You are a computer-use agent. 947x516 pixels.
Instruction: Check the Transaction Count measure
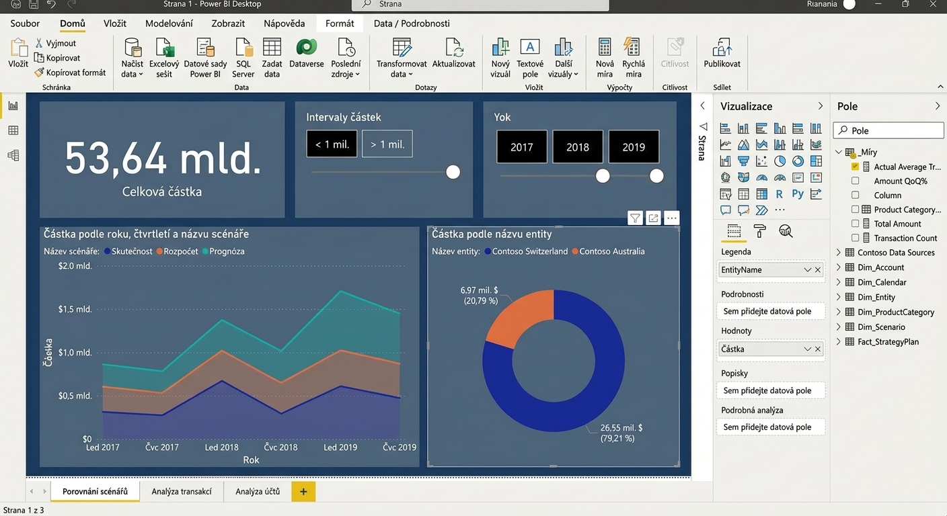855,238
